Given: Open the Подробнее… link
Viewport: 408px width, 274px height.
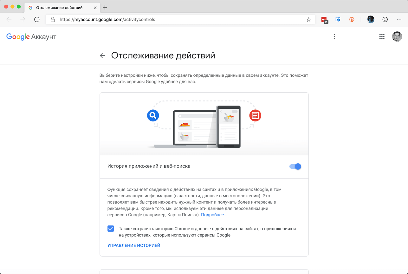Looking at the screenshot, I should [214, 215].
